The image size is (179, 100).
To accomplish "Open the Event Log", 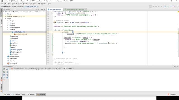I will (x=171, y=94).
